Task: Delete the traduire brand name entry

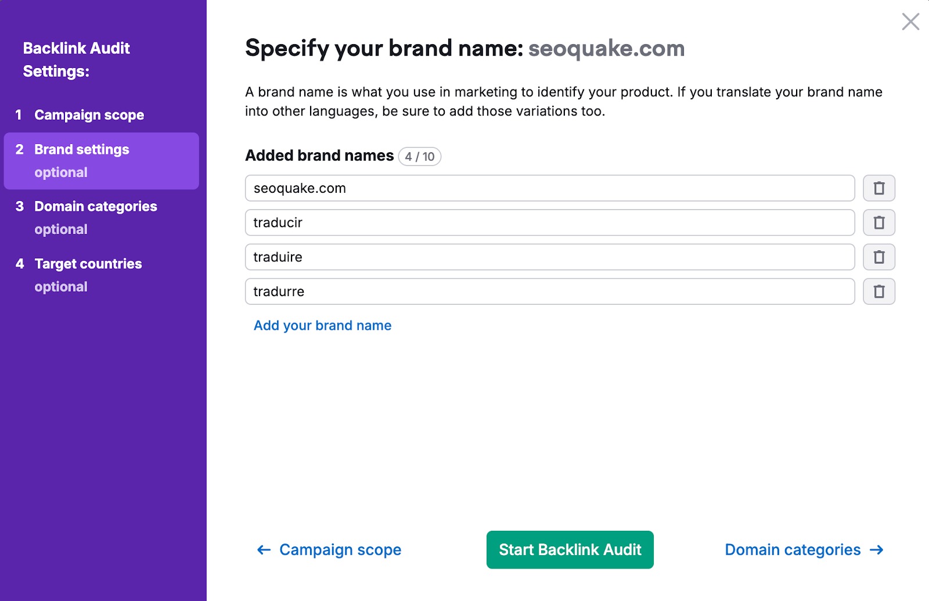Action: pyautogui.click(x=878, y=257)
